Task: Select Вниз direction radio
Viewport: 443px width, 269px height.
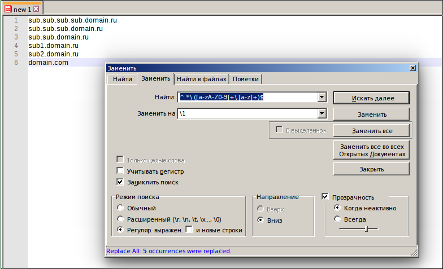Action: click(x=260, y=220)
